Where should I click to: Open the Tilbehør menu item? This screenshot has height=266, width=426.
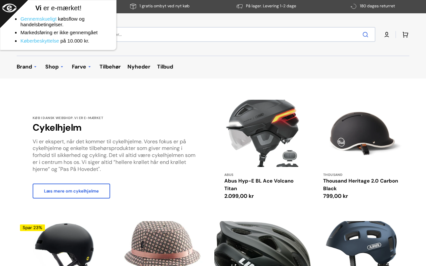[x=110, y=67]
